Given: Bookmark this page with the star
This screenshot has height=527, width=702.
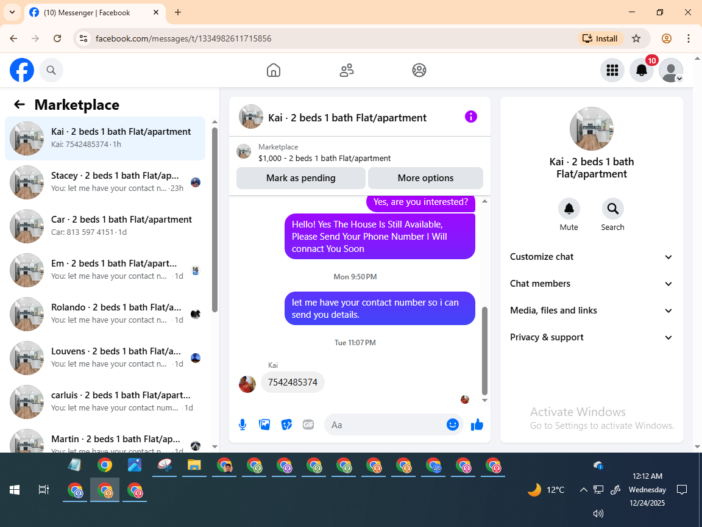Looking at the screenshot, I should [636, 38].
